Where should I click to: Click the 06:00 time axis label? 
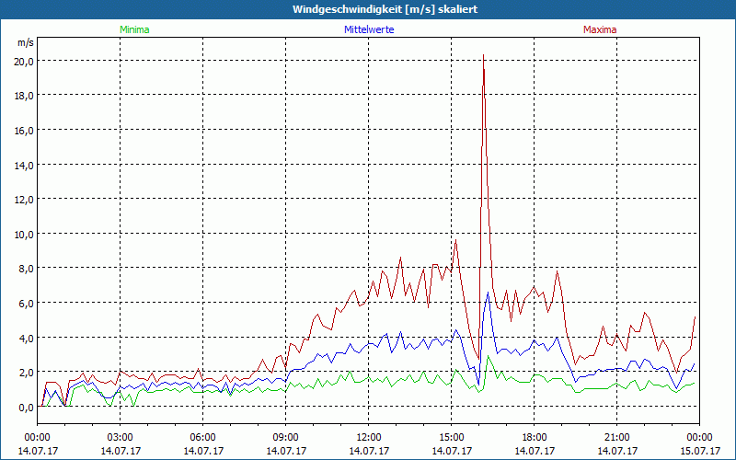(202, 438)
